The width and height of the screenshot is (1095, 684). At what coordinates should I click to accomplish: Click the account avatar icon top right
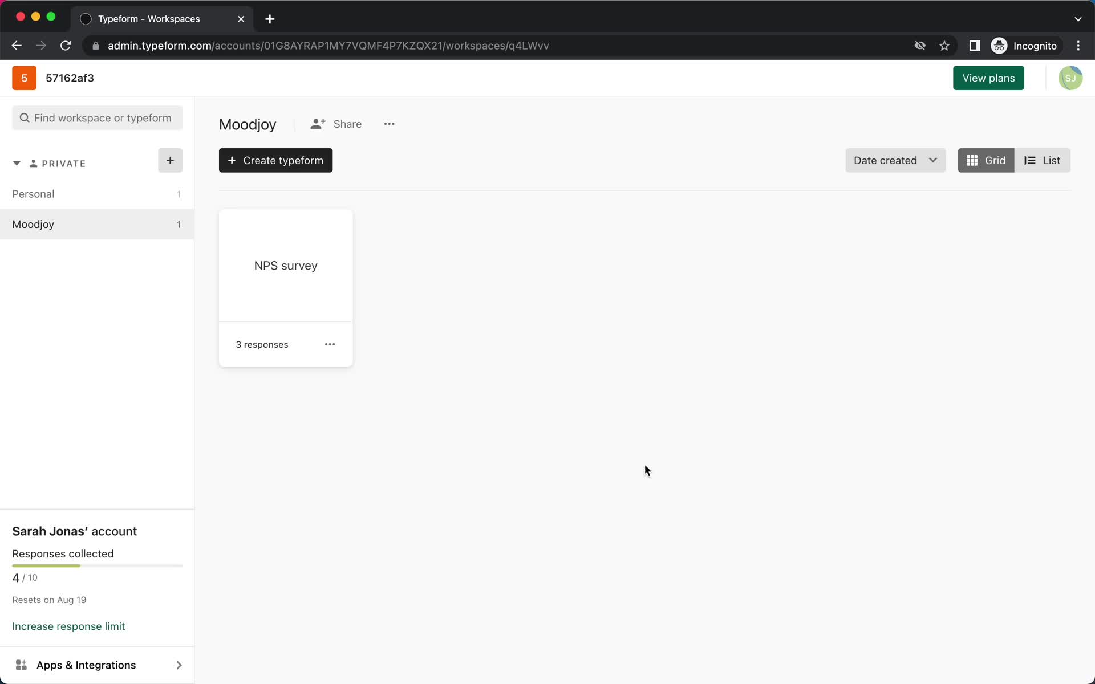click(1070, 77)
